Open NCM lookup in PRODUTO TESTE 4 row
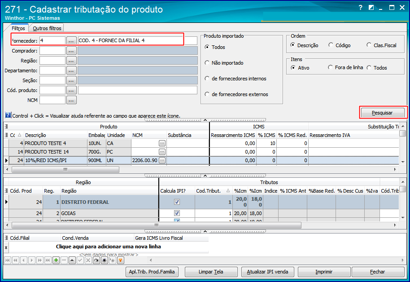The height and width of the screenshot is (282, 410). tap(162, 143)
